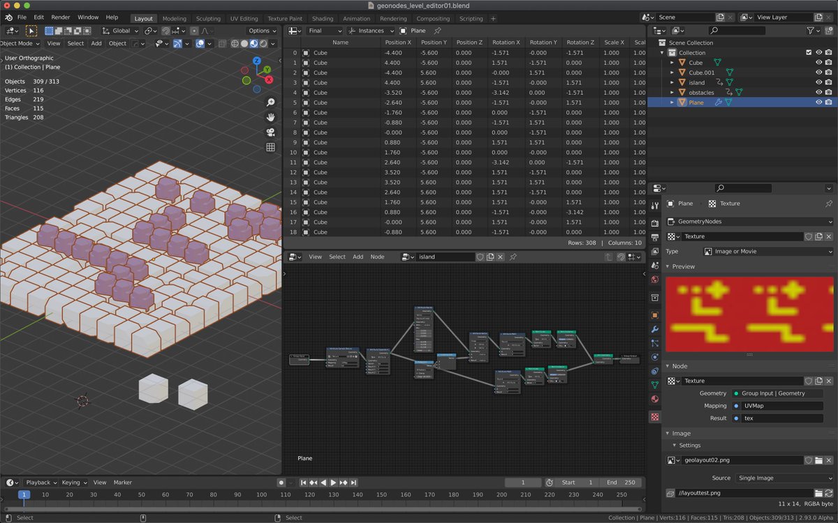Open the Global transform orientation dropdown
The width and height of the screenshot is (838, 523).
[x=119, y=31]
